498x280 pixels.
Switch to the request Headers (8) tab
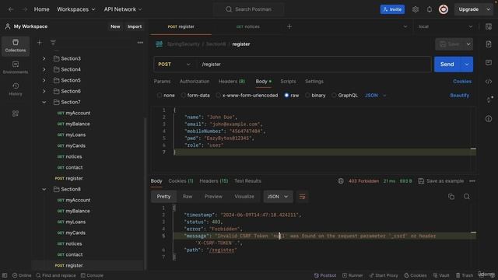(232, 81)
